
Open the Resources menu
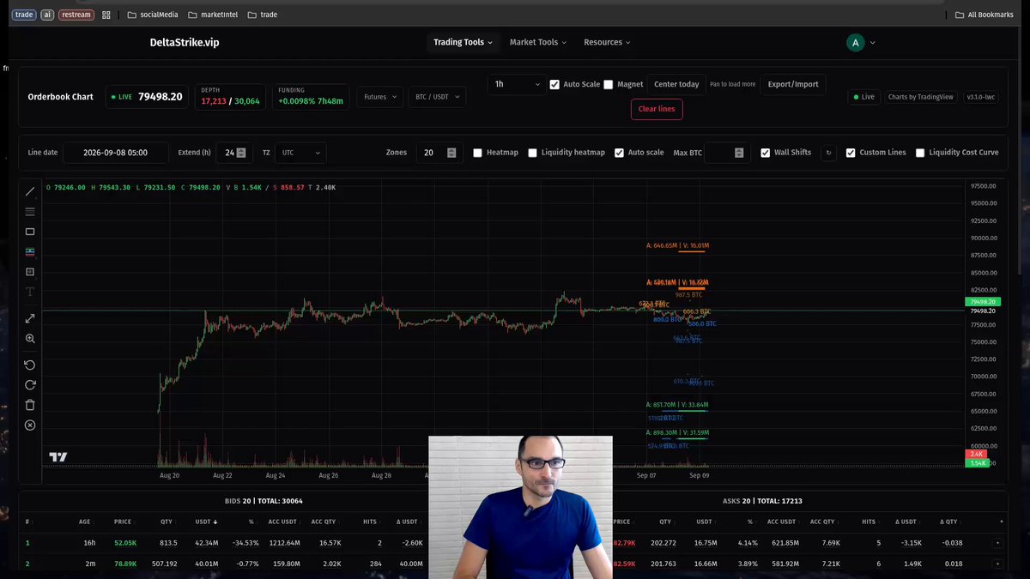tap(607, 42)
